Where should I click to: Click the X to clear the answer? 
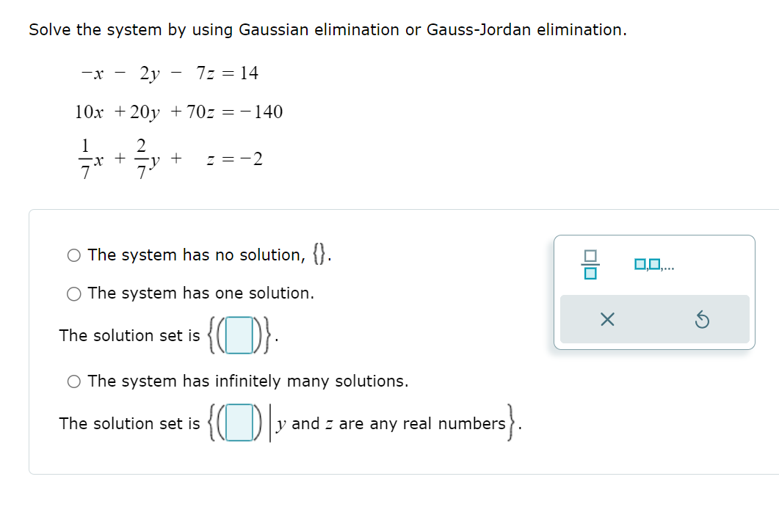coord(607,320)
